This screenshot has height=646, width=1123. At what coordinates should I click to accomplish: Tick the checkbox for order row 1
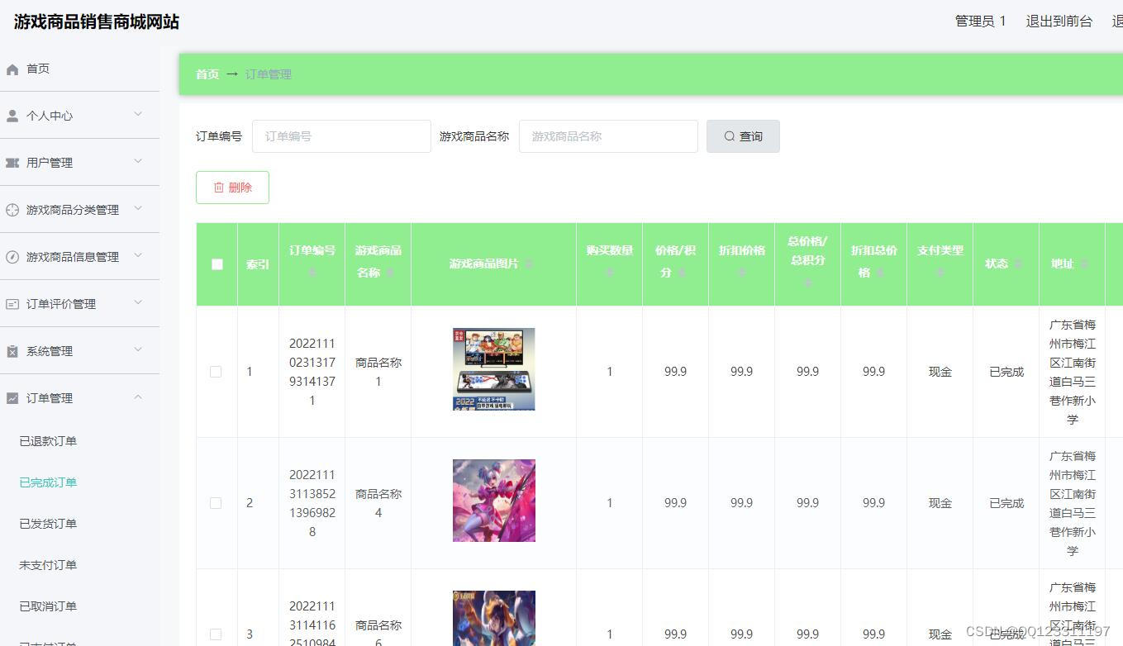pos(216,372)
